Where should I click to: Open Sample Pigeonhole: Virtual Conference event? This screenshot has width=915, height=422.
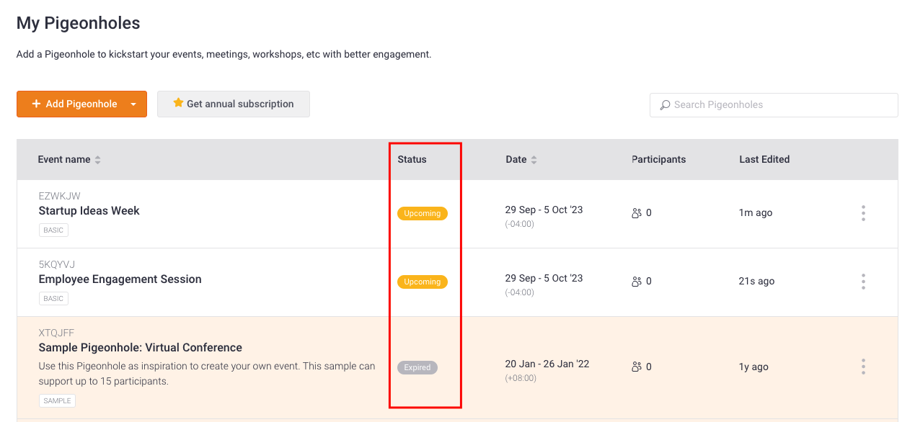point(141,348)
